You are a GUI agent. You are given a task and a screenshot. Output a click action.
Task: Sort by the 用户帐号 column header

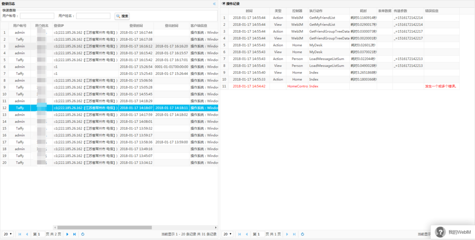[x=20, y=25]
